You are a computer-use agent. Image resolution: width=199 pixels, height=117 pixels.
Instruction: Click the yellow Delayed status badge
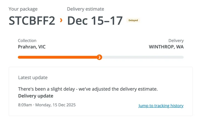pos(133,20)
